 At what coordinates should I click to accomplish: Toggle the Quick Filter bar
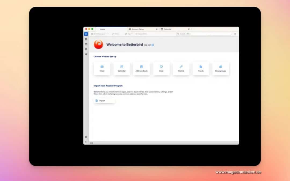click(x=141, y=34)
